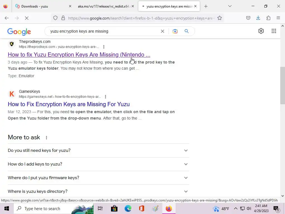285x214 pixels.
Task: Open options dots beside GamesKeys result
Action: (105, 97)
